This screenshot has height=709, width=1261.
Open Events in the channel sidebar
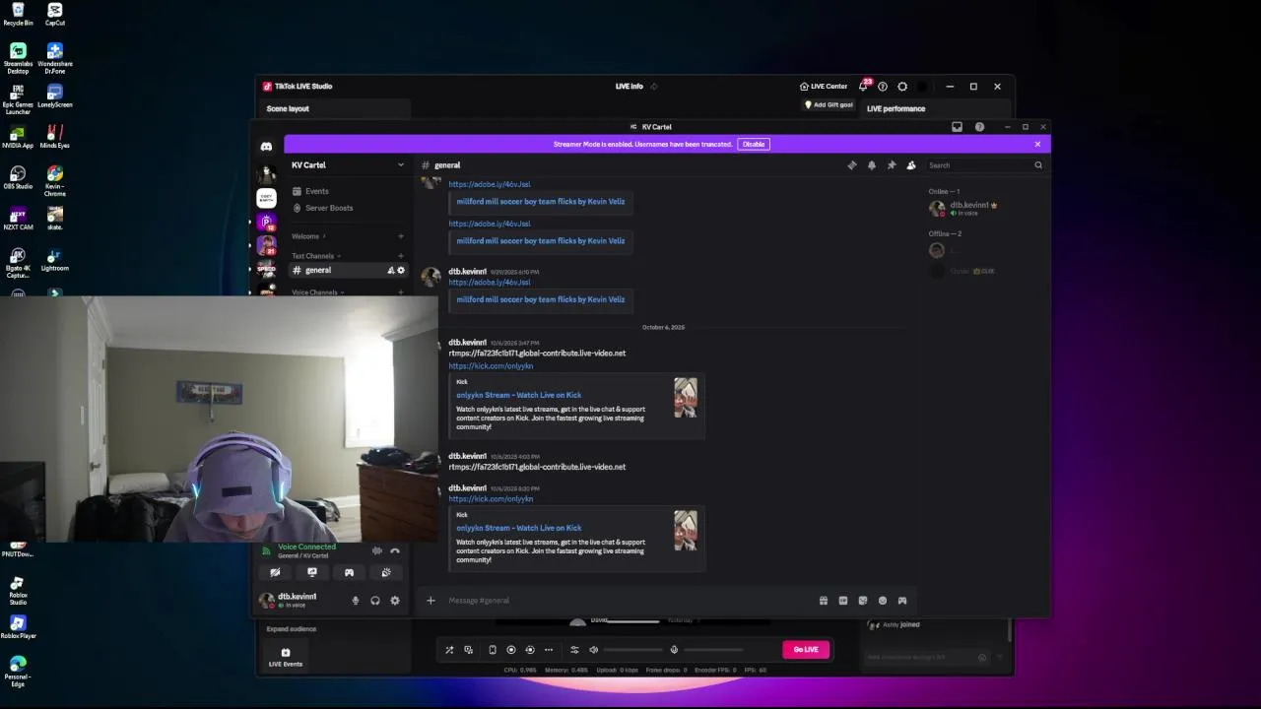tap(317, 191)
